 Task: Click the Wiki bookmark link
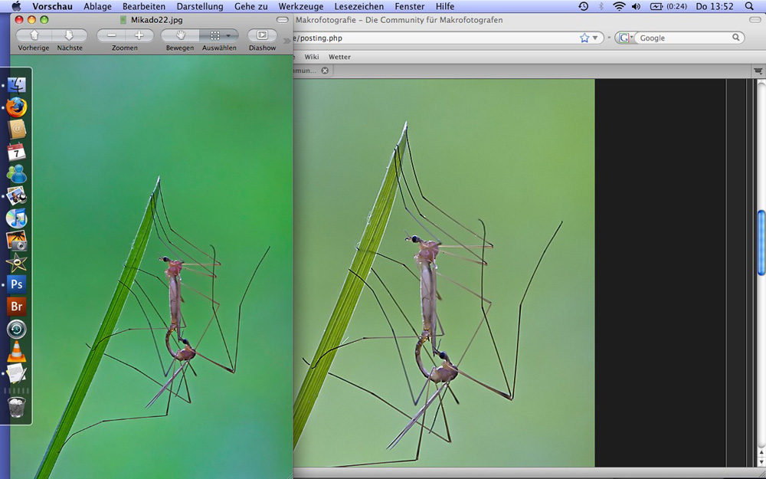click(x=312, y=57)
